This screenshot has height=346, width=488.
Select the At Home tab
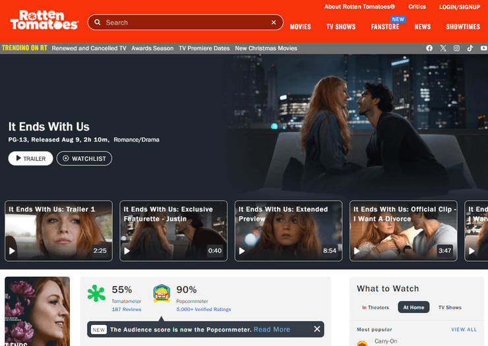pyautogui.click(x=413, y=307)
